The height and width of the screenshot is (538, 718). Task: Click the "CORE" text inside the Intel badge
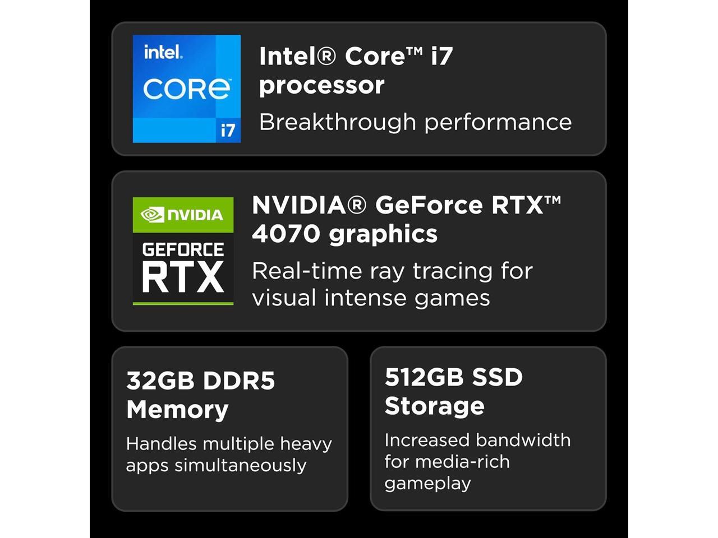coord(186,89)
